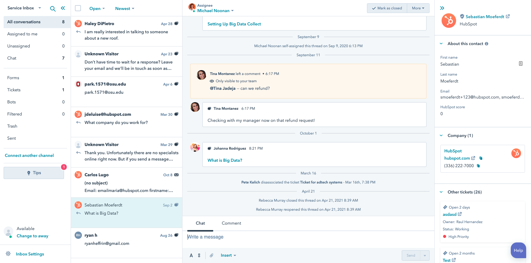
Task: Click the info icon beside About this contact
Action: point(487,44)
